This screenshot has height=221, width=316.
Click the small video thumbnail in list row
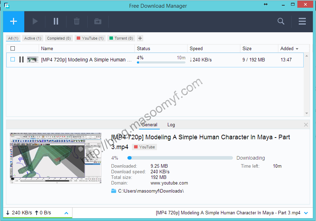click(33, 60)
